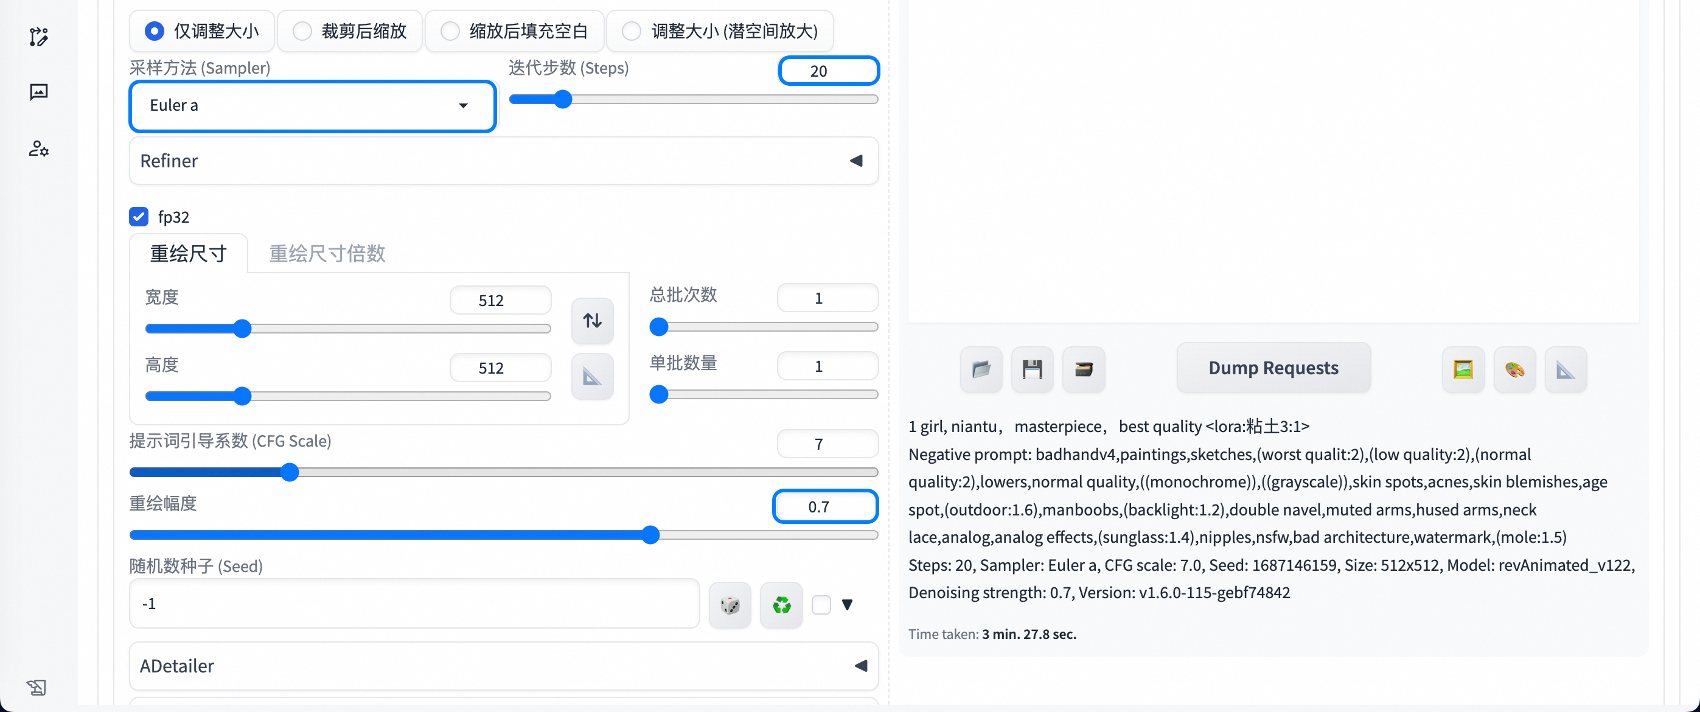Expand the ADetailer section
This screenshot has height=712, width=1700.
[503, 666]
